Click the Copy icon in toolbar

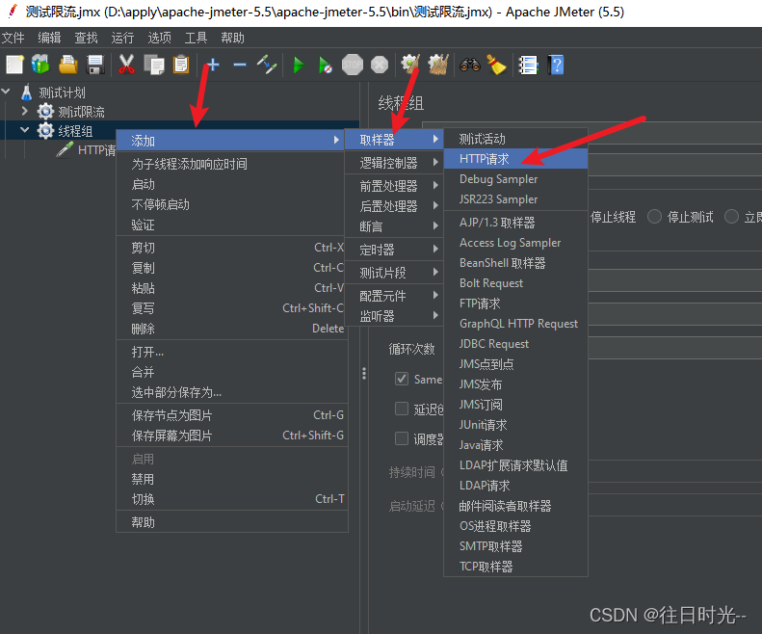(x=154, y=65)
